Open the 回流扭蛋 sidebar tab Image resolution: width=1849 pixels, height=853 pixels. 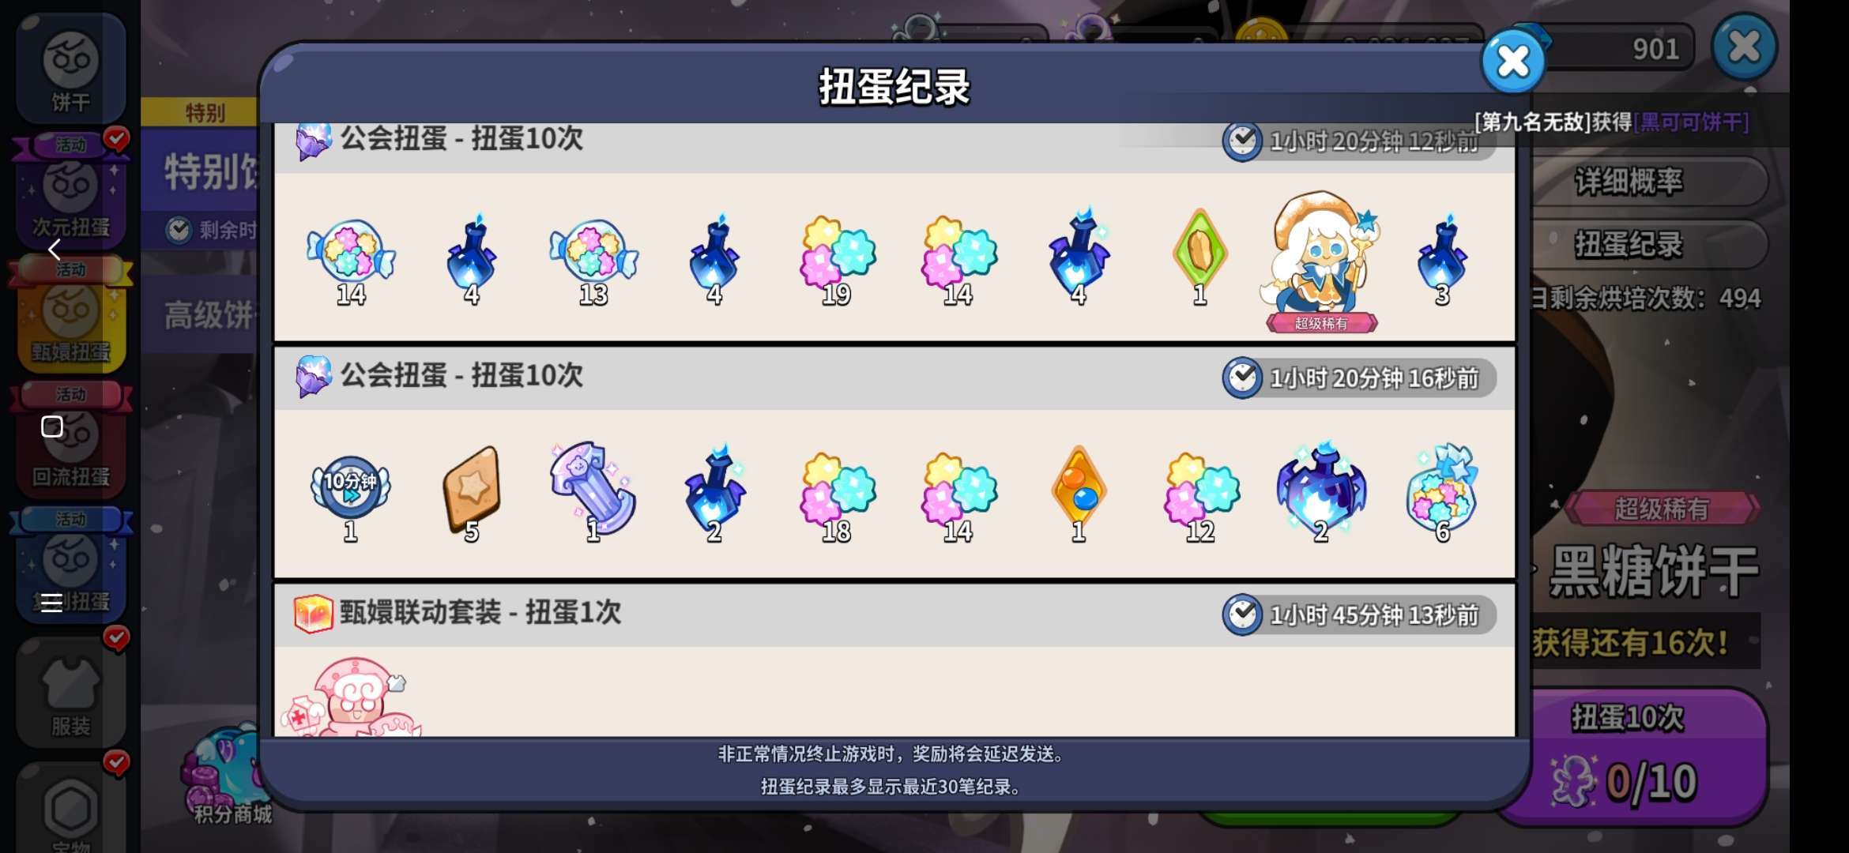(x=70, y=442)
